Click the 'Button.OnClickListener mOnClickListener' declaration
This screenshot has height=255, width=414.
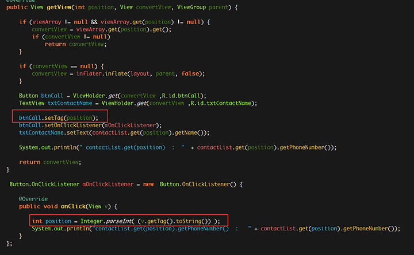pos(126,184)
